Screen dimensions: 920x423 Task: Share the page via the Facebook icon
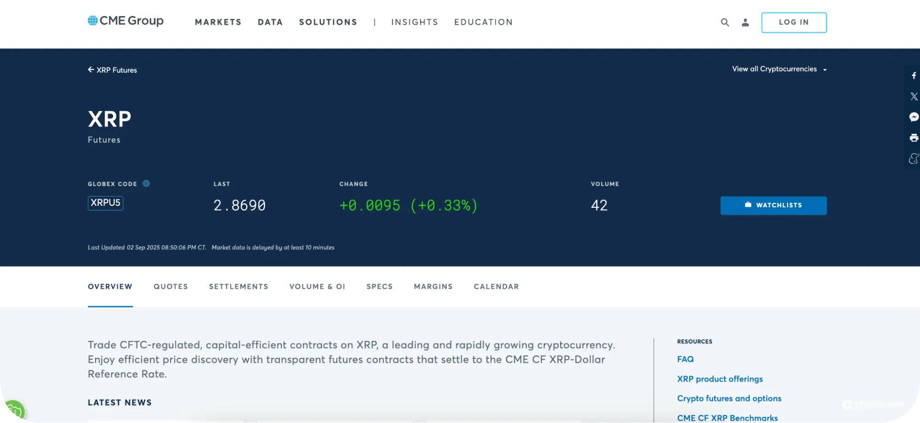pos(914,75)
